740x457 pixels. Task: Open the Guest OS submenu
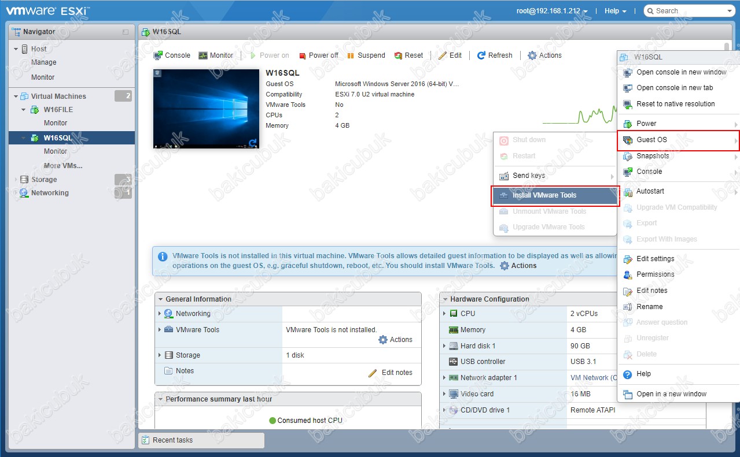click(679, 140)
